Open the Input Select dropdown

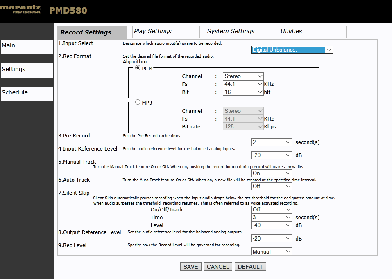click(x=292, y=50)
